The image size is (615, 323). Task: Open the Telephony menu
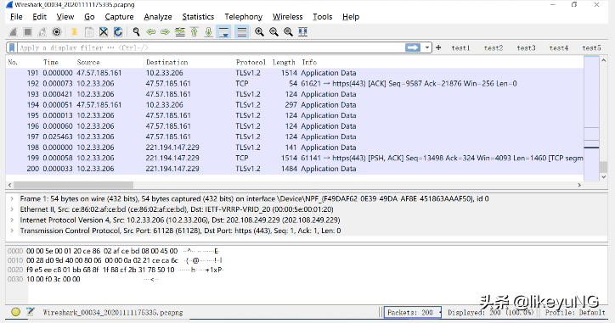(243, 17)
